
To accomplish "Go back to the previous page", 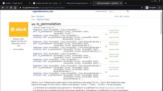I will 3,8.
